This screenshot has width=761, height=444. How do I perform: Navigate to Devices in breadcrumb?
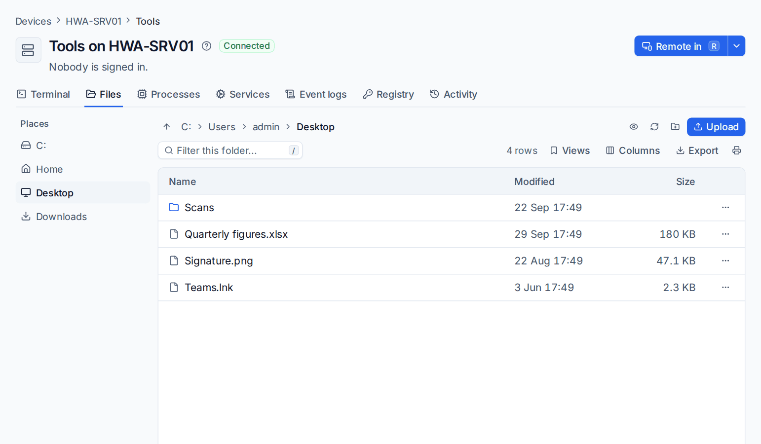pos(34,21)
